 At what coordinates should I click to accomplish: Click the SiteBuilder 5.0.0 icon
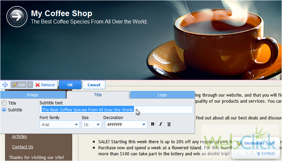(239, 143)
